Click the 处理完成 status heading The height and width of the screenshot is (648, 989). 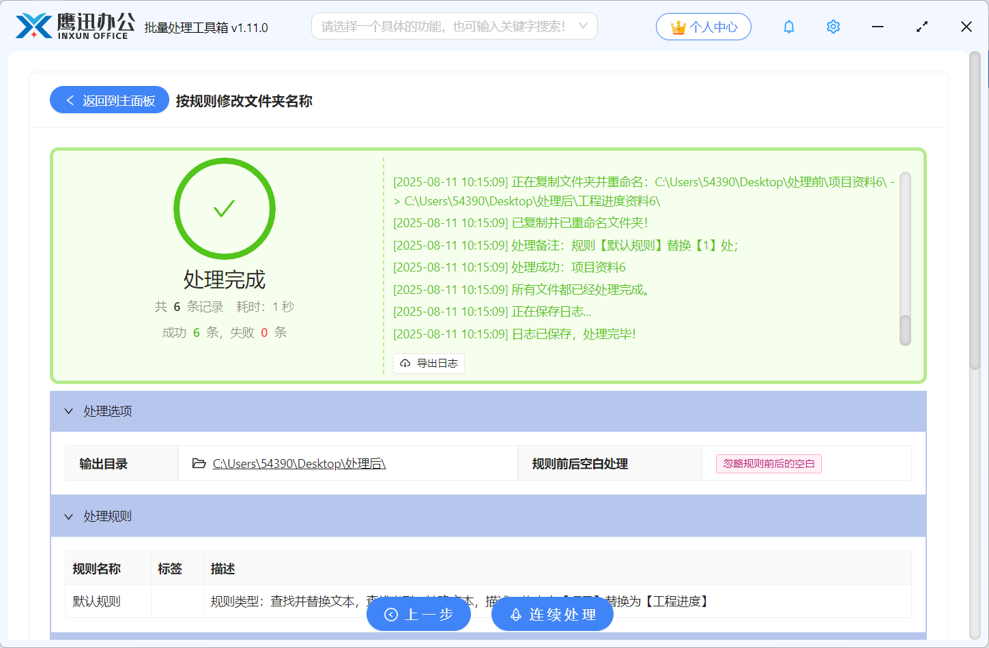coord(225,280)
